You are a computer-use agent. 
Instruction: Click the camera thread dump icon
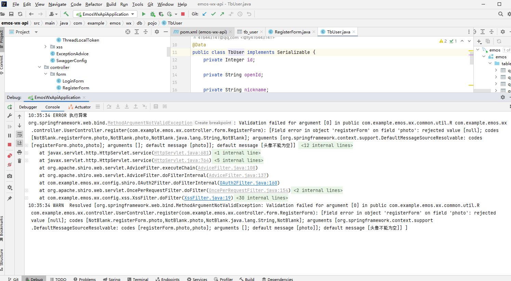click(10, 176)
